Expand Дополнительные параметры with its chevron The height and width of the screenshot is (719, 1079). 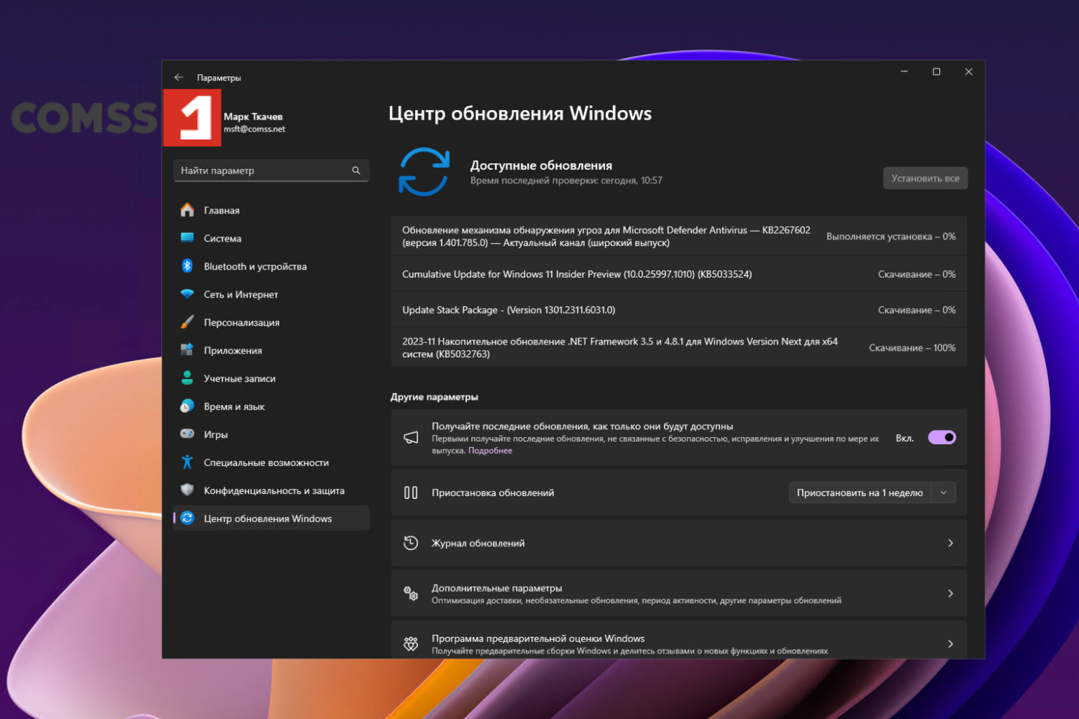(x=950, y=594)
